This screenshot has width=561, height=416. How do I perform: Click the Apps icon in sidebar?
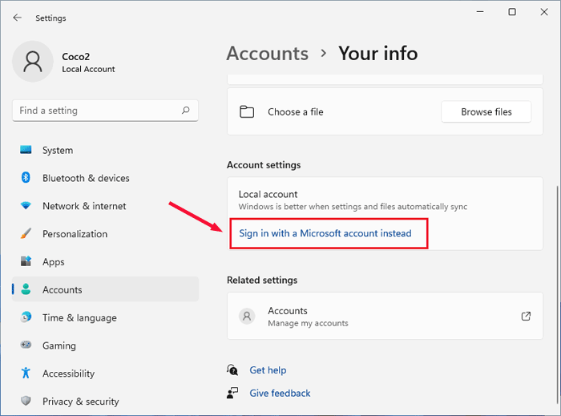click(26, 261)
